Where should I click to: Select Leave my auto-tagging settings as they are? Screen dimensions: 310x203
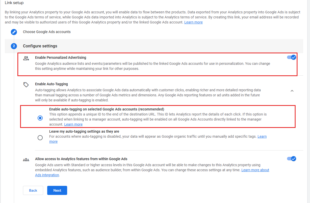40,138
